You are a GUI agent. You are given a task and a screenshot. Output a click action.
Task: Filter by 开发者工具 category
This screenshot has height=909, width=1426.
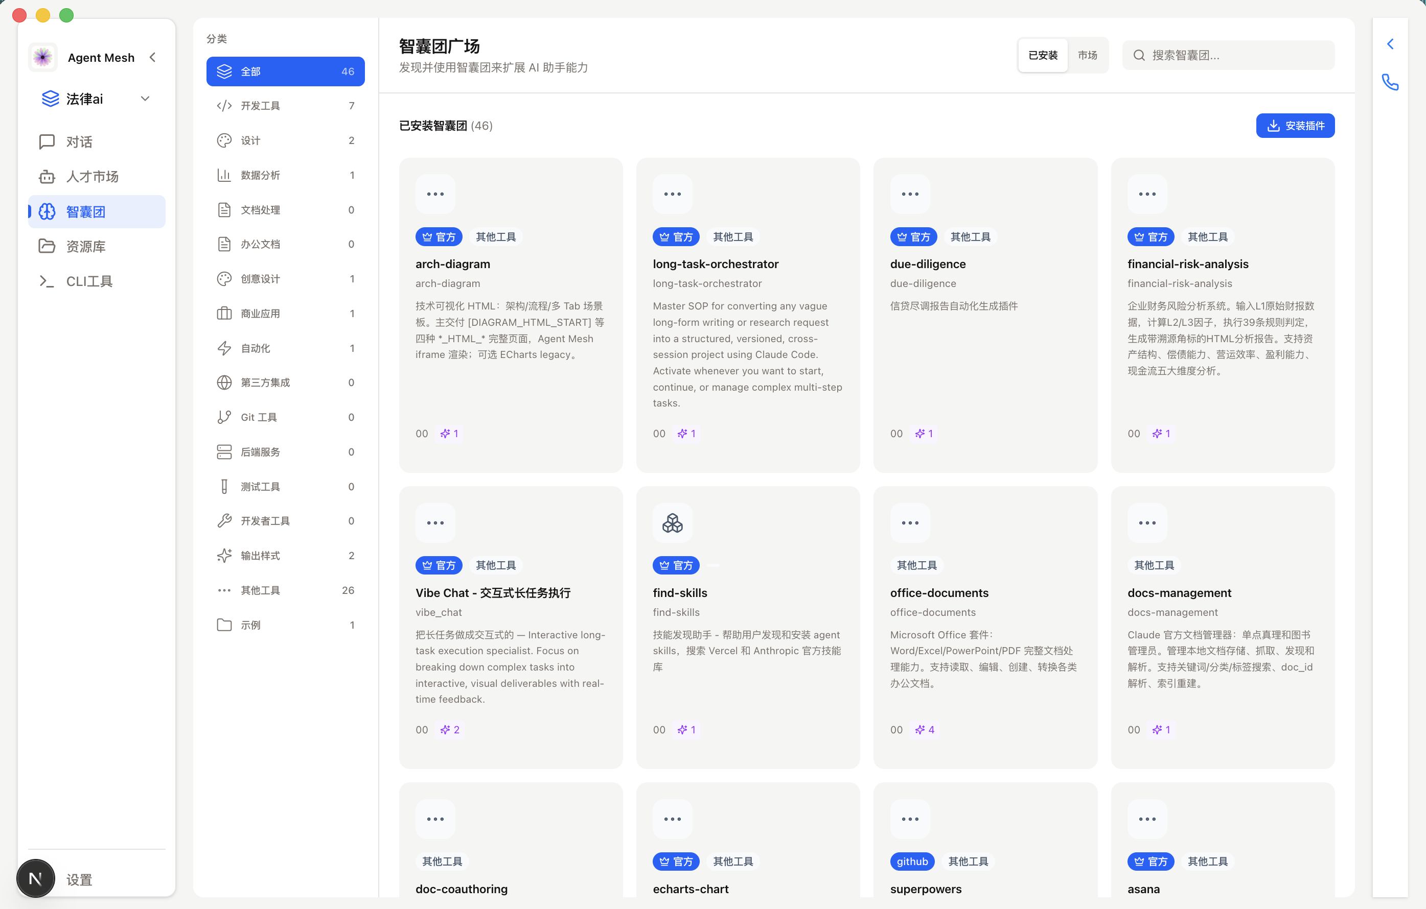pyautogui.click(x=285, y=521)
